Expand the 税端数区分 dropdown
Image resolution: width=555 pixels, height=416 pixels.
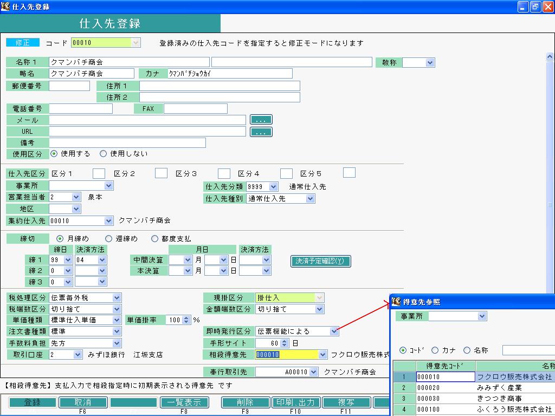point(117,309)
